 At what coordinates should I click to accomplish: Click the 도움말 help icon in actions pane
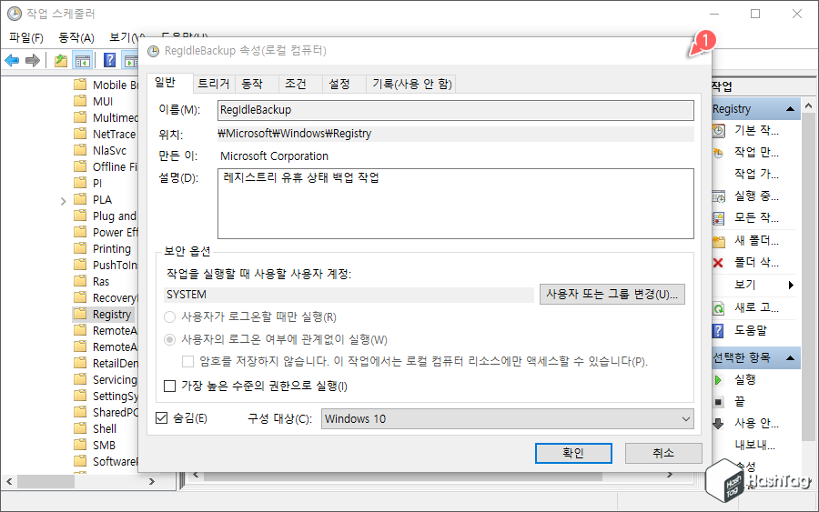pyautogui.click(x=719, y=330)
